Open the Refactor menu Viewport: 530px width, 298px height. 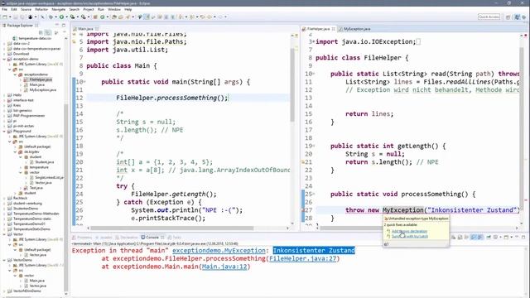pyautogui.click(x=41, y=9)
